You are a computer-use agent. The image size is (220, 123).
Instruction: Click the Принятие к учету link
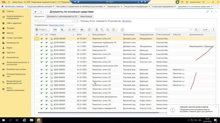click(x=56, y=25)
